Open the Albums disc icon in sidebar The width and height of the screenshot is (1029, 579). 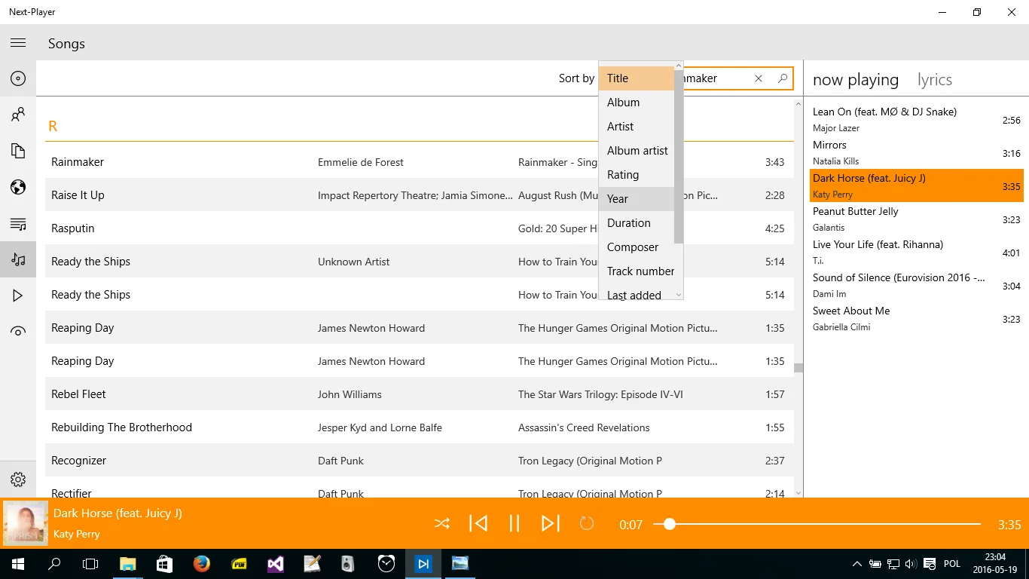point(18,78)
